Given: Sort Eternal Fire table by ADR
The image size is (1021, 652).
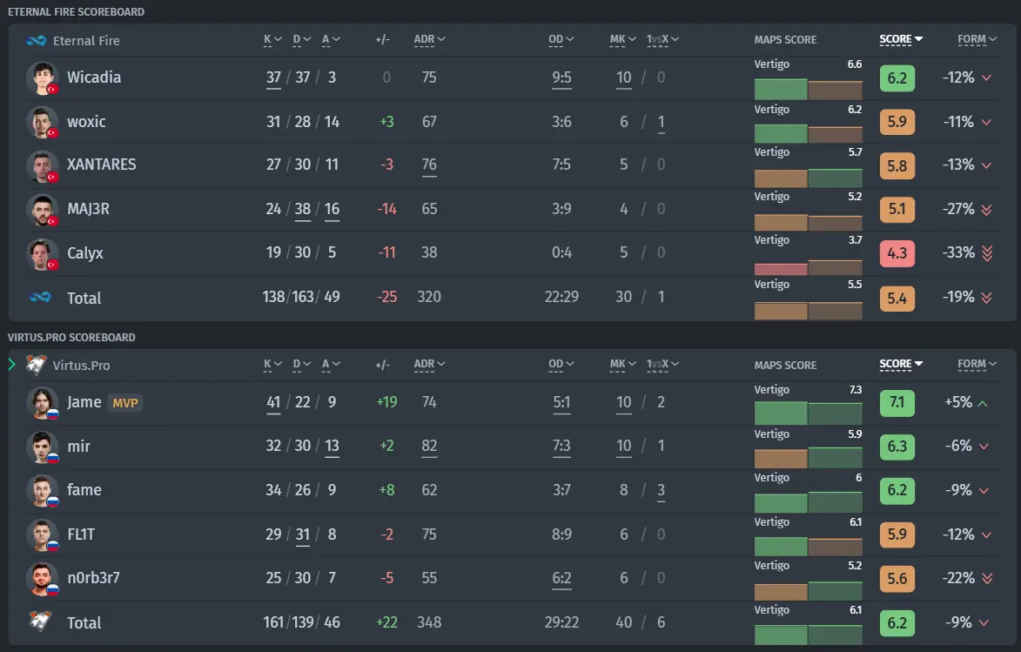Looking at the screenshot, I should point(430,40).
